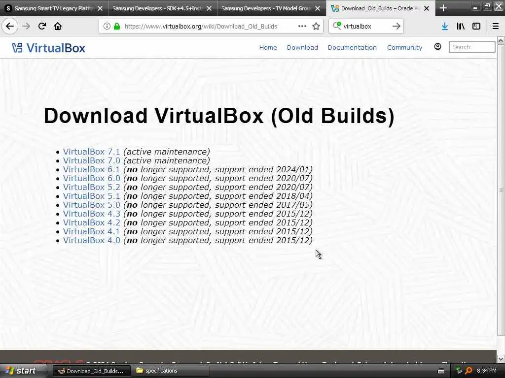
Task: Open the browser hamburger menu
Action: click(496, 27)
